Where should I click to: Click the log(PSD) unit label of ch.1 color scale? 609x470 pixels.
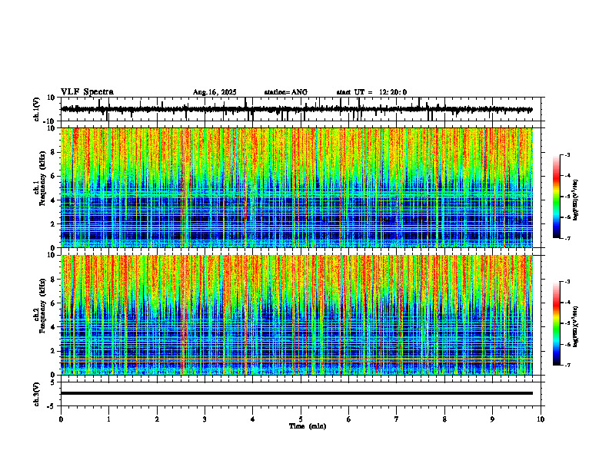click(576, 200)
